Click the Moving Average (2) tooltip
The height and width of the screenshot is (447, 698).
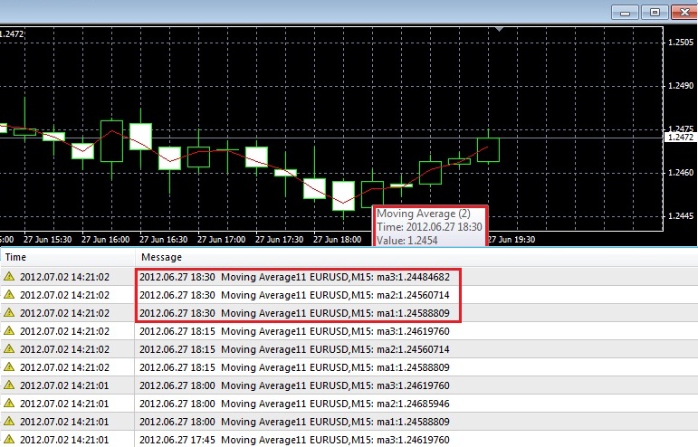[x=429, y=225]
